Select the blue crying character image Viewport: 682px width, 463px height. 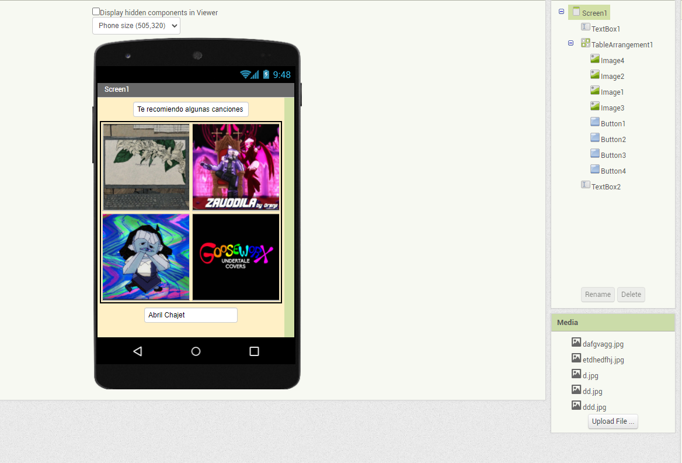coord(146,257)
